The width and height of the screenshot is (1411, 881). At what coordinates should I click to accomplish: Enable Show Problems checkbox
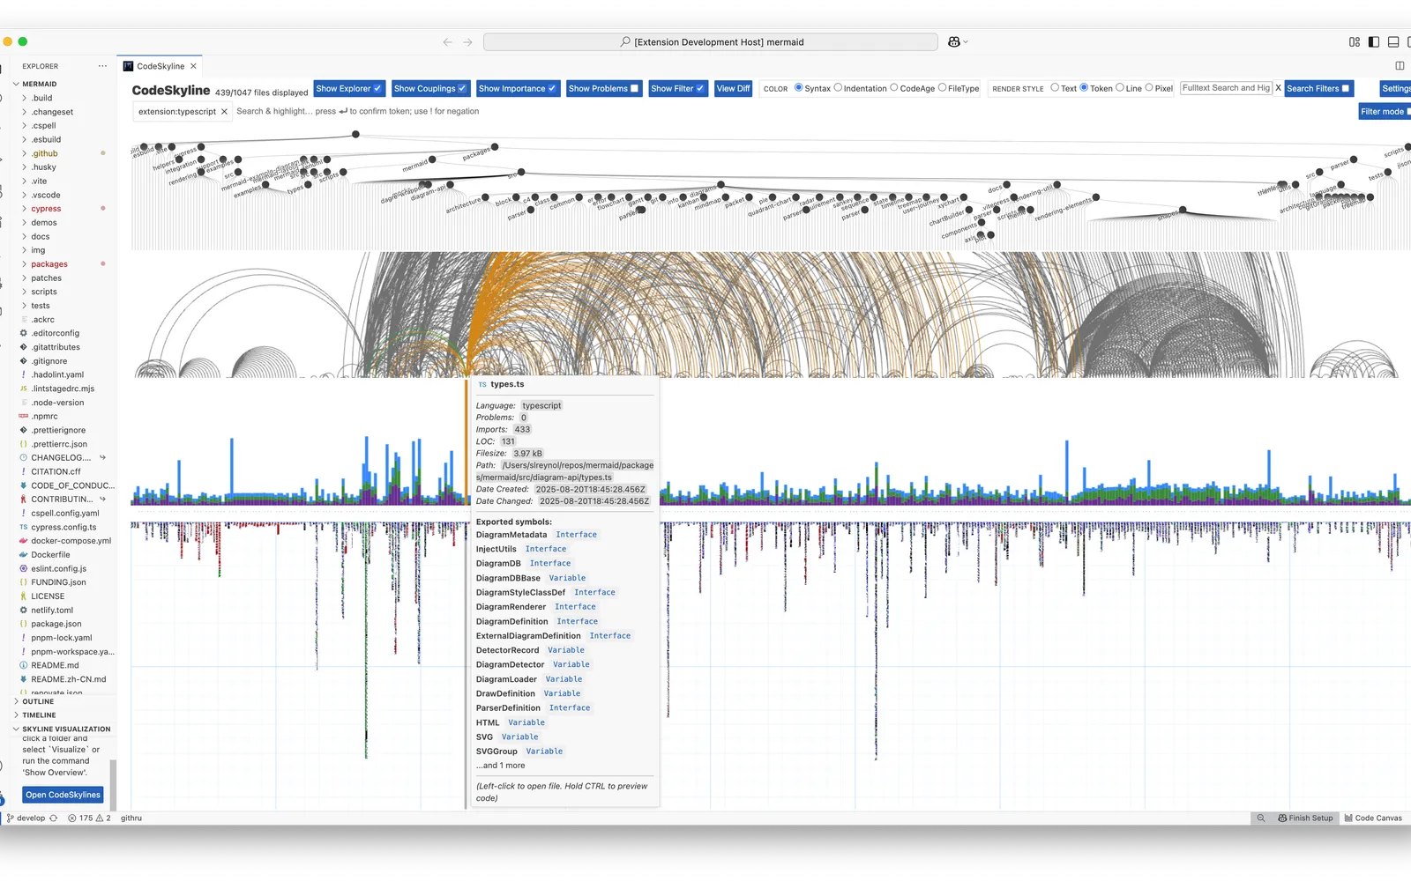[x=634, y=88]
